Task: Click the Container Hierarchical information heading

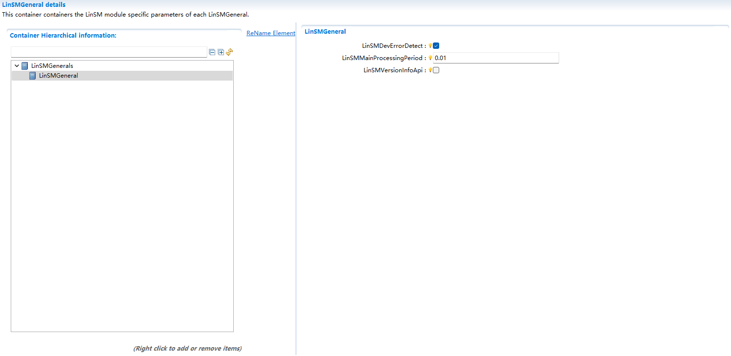Action: 63,36
